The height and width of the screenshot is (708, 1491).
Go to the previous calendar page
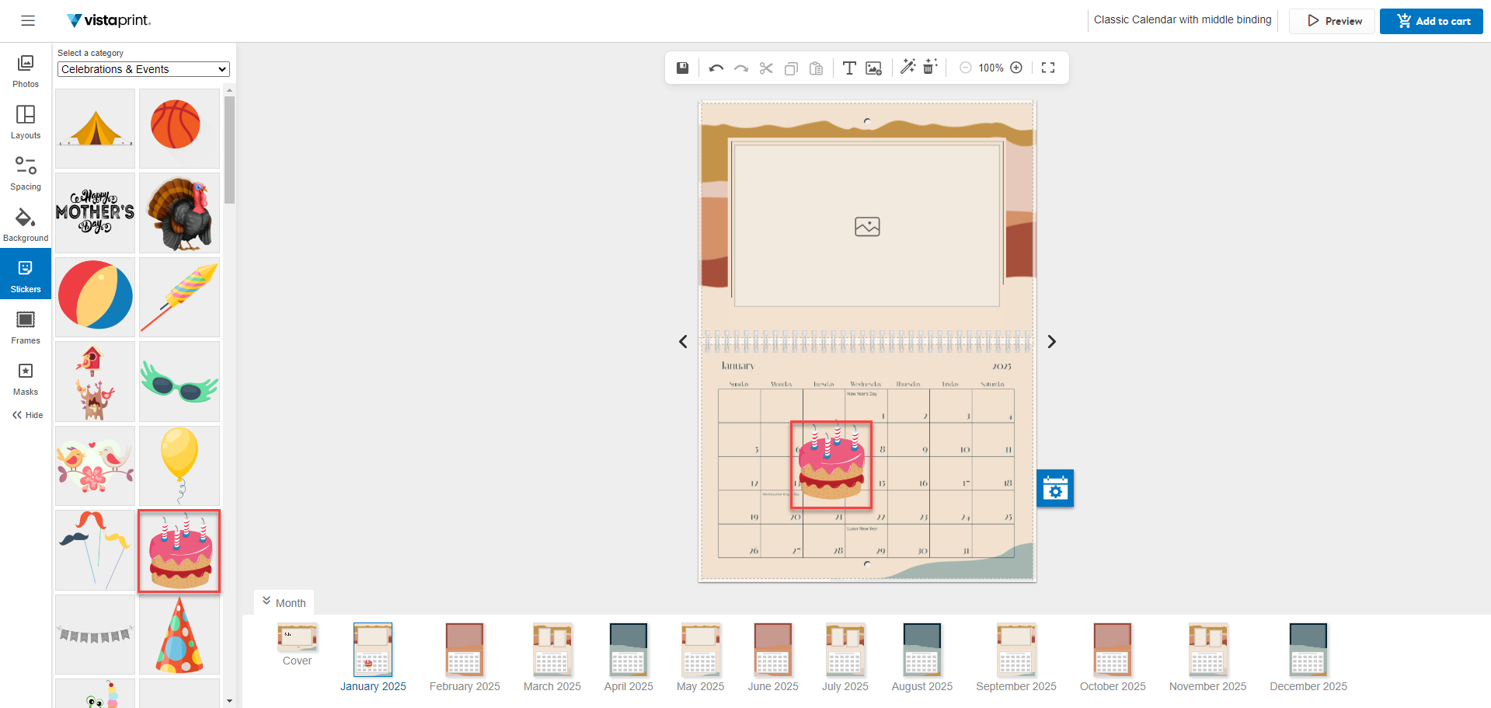[x=683, y=341]
